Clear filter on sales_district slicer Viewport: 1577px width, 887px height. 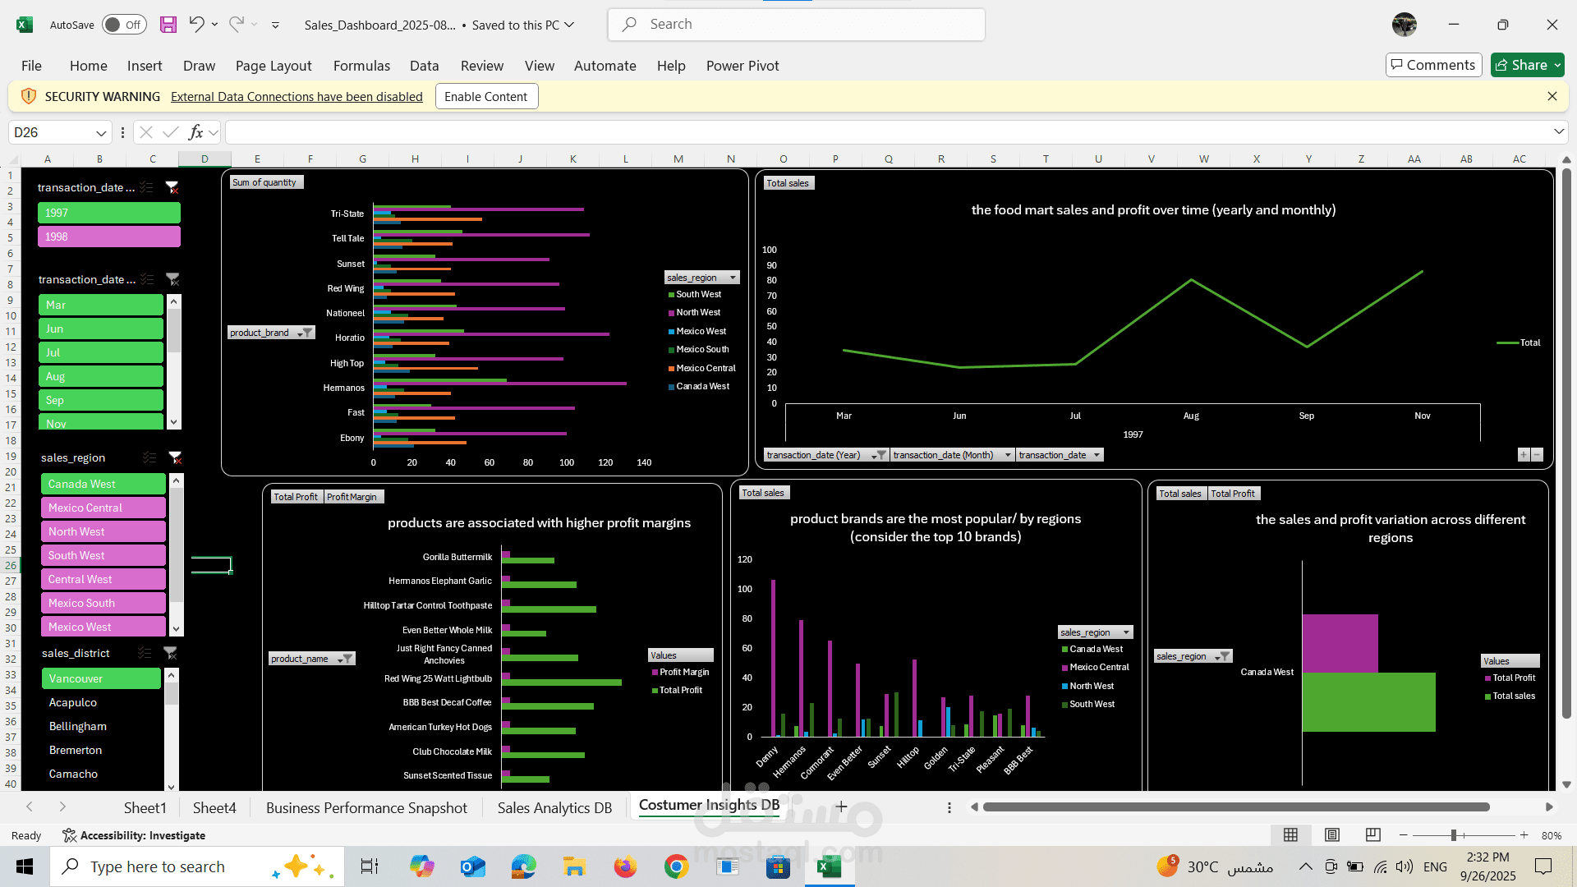click(x=170, y=653)
